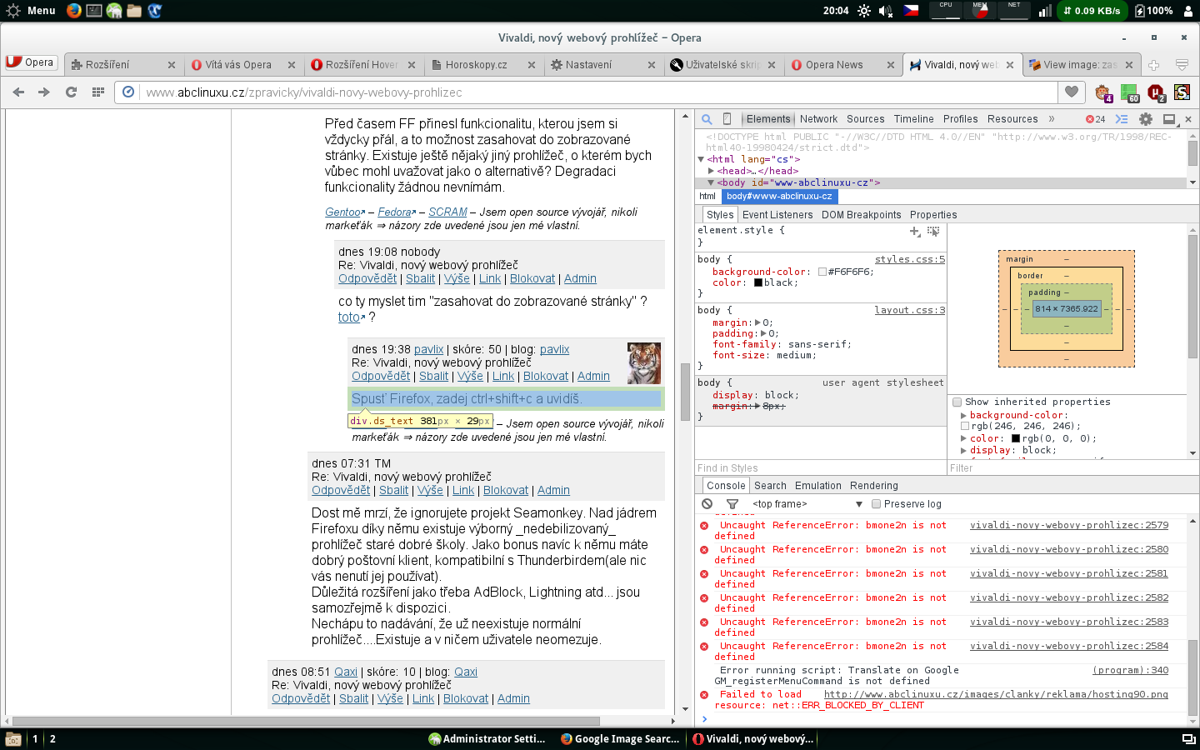Click black color swatch in body rule
Screen dimensions: 1200x750
(x=758, y=282)
